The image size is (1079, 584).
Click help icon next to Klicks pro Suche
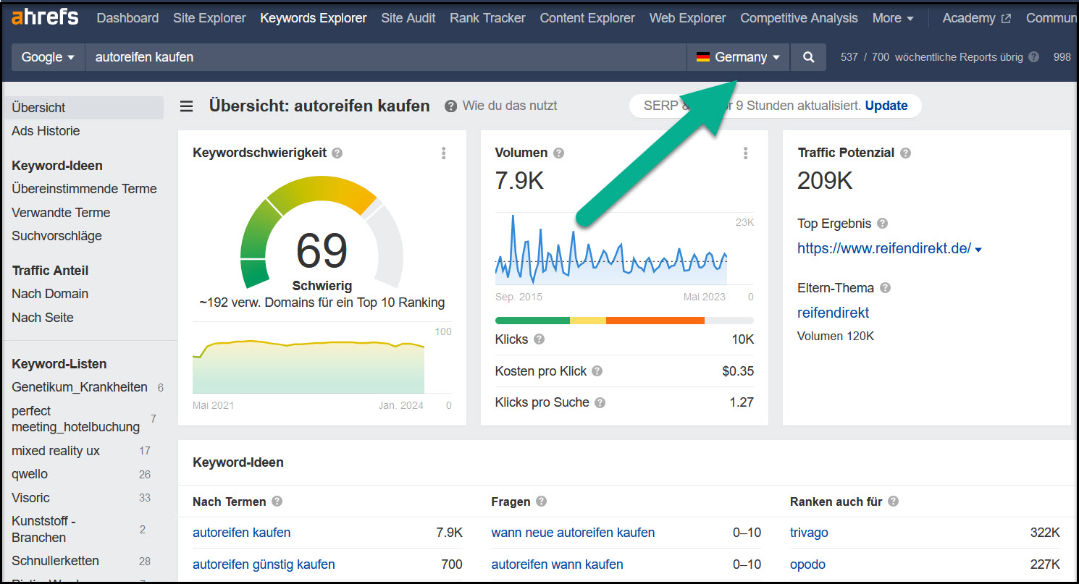(x=600, y=402)
